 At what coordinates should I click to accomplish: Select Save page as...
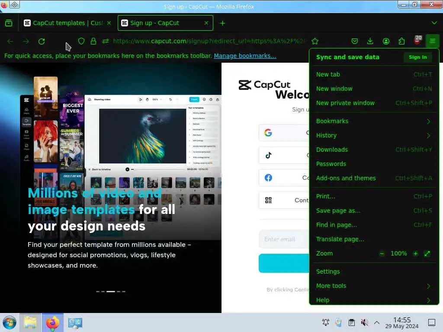pyautogui.click(x=374, y=211)
